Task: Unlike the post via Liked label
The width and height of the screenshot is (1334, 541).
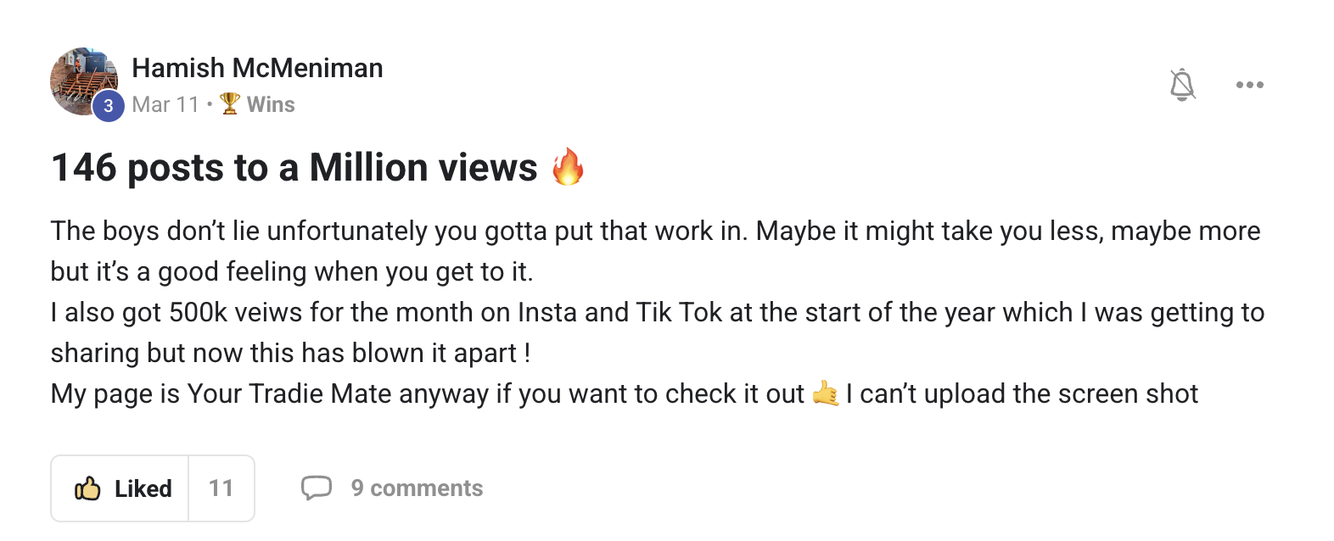Action: [x=143, y=488]
